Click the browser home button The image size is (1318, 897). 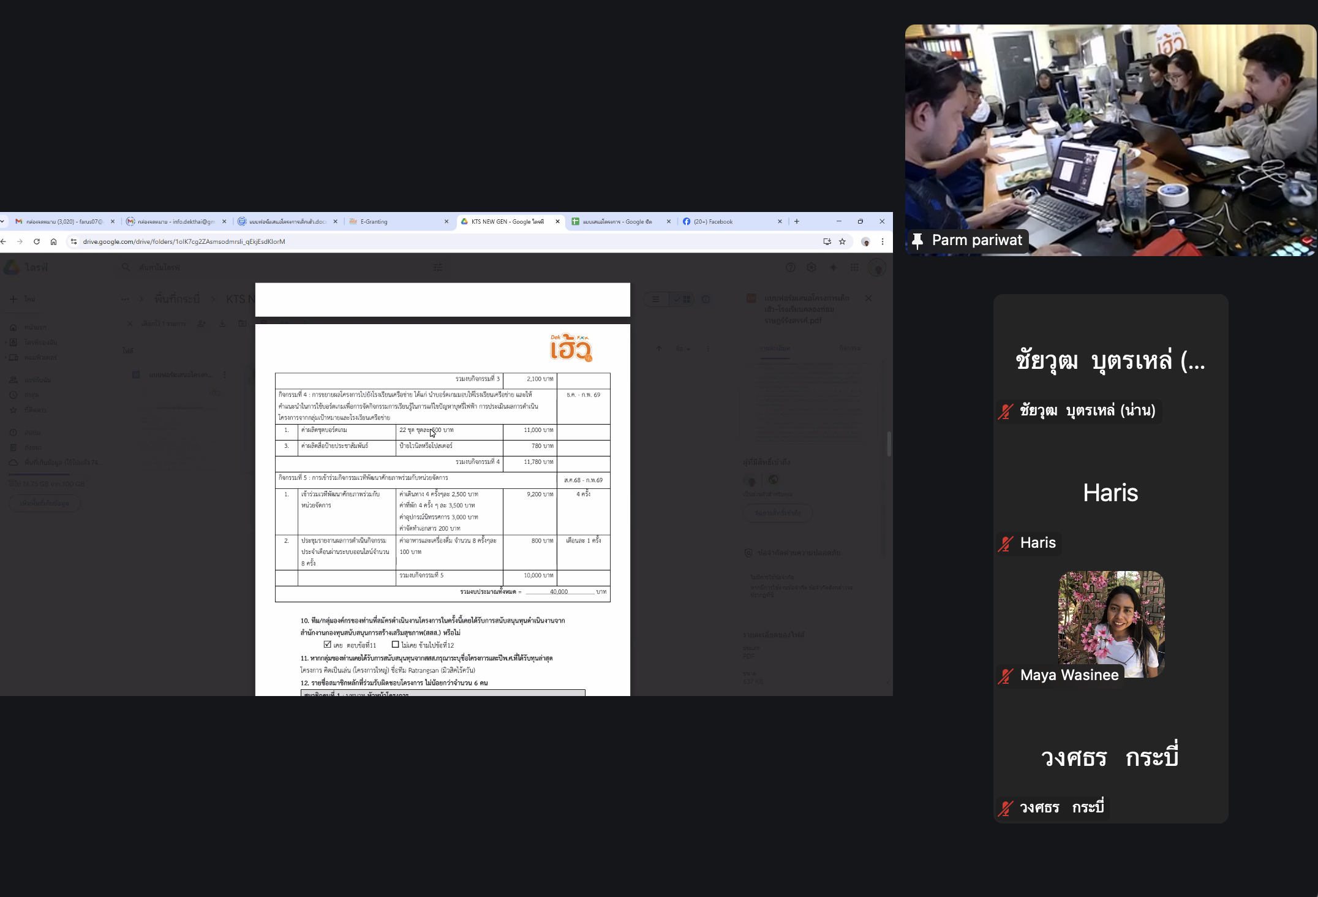pos(54,241)
